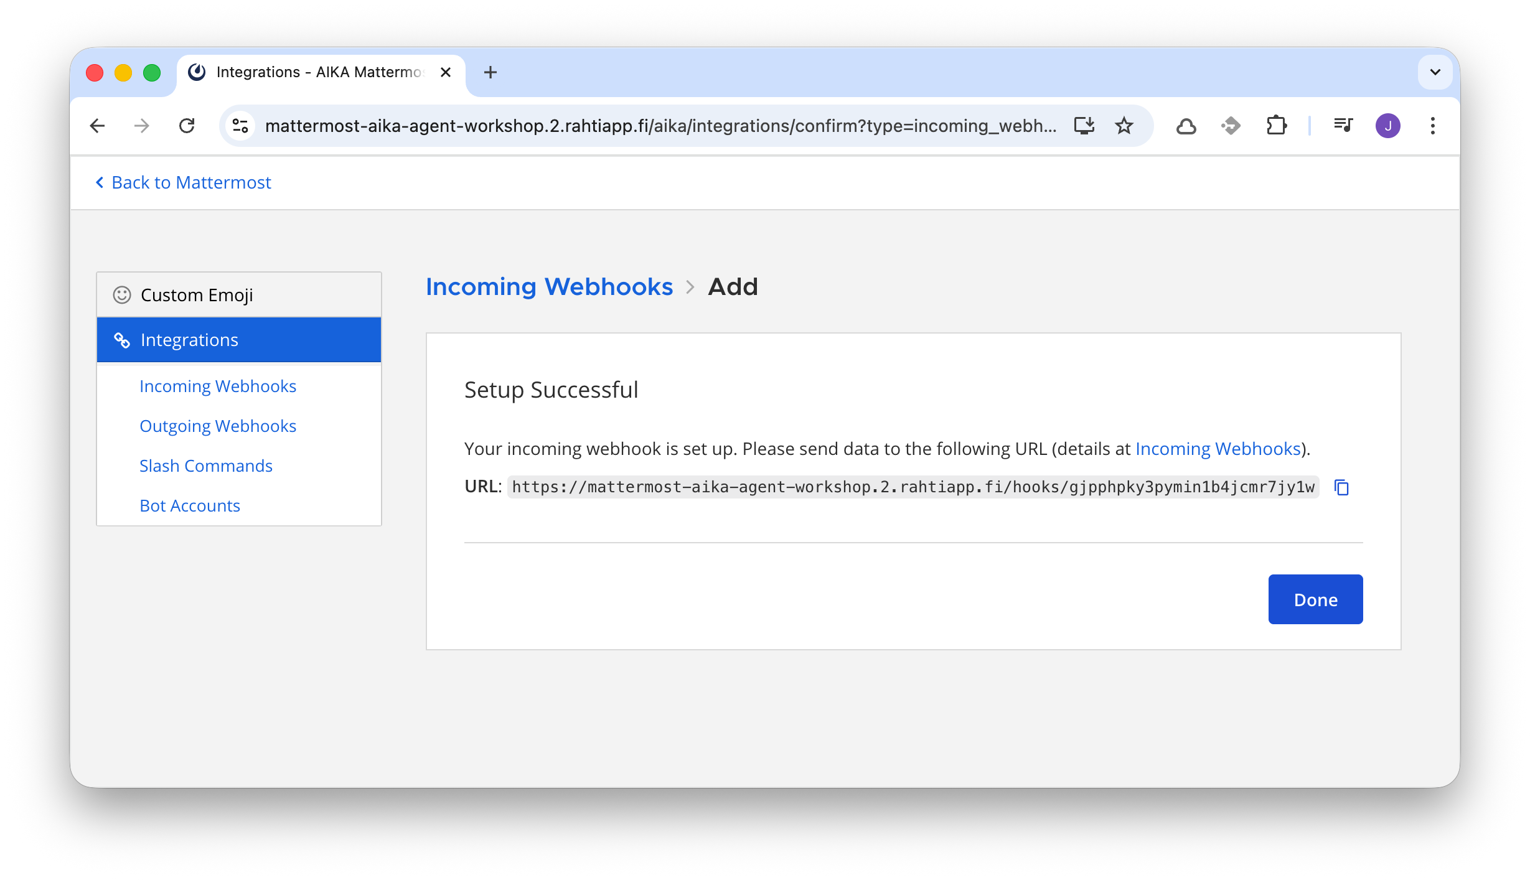Click the Incoming Webhooks breadcrumb heading

tap(549, 287)
